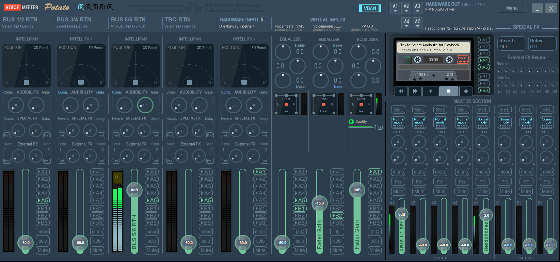Image resolution: width=560 pixels, height=262 pixels.
Task: Click A5 Headphones master fader at -2.0
Action: click(x=486, y=215)
